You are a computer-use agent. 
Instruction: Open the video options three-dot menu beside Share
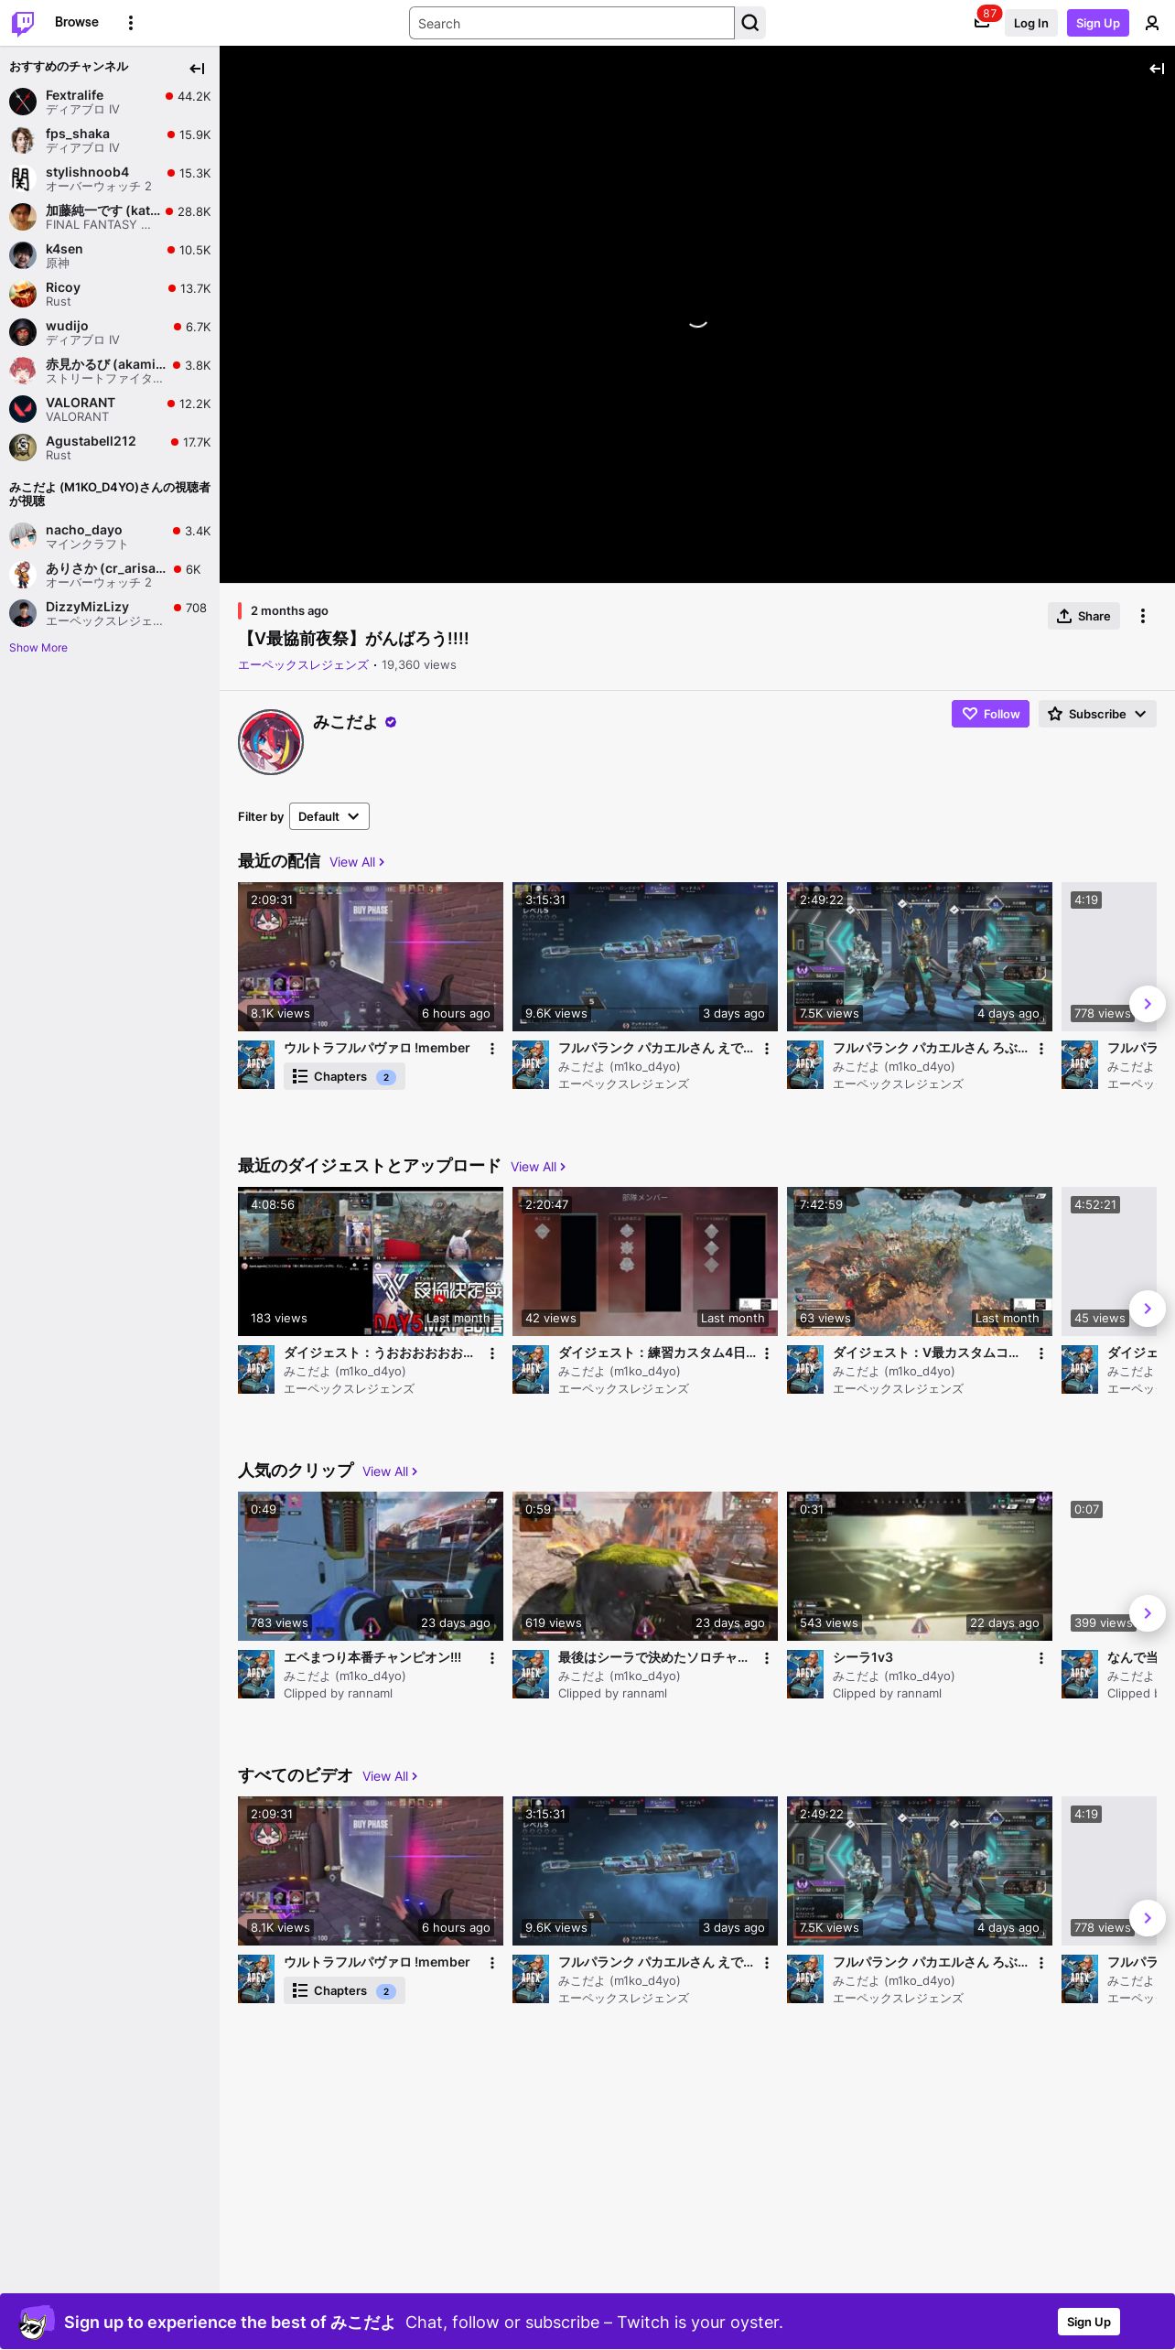(1143, 616)
